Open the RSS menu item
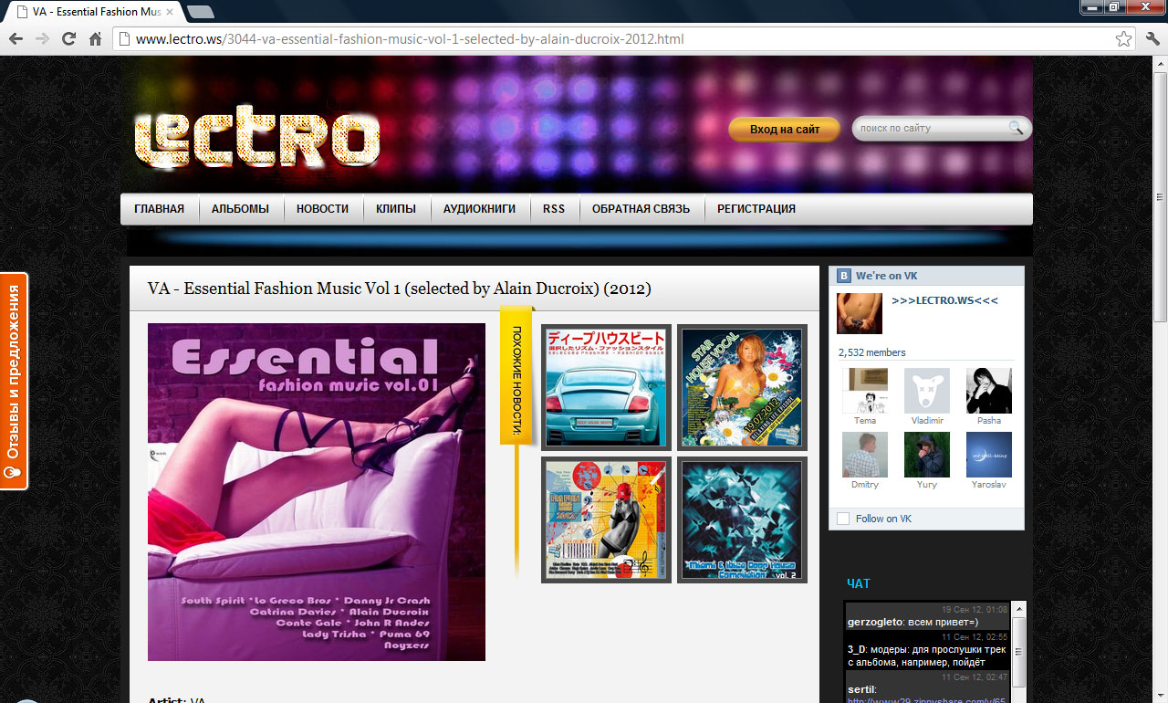 [x=554, y=209]
